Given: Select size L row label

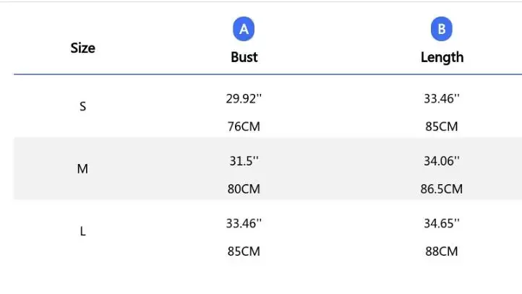Looking at the screenshot, I should (83, 232).
